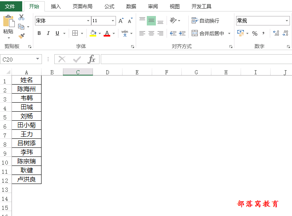Click the Copy icon in clipboard group

coord(21,27)
